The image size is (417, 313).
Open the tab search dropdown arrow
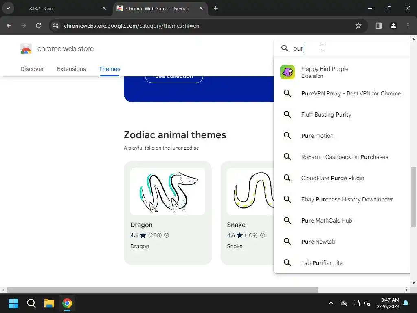pyautogui.click(x=8, y=8)
